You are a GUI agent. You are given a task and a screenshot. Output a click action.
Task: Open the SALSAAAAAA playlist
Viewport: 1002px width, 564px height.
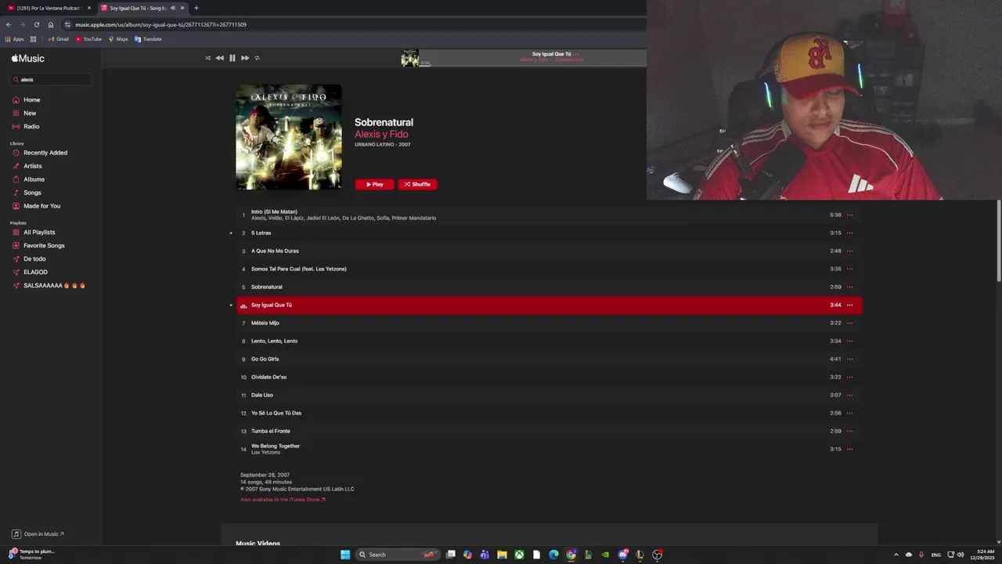(x=49, y=286)
